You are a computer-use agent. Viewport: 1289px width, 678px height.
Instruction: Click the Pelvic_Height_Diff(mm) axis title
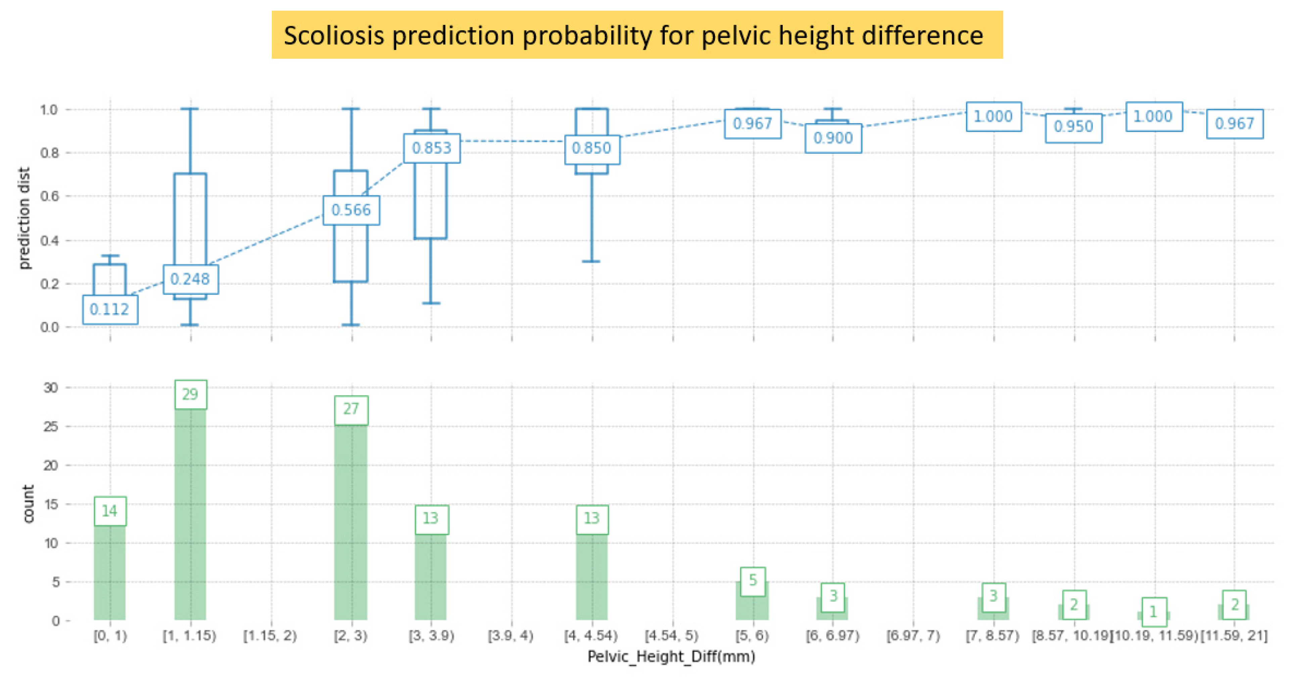click(671, 657)
